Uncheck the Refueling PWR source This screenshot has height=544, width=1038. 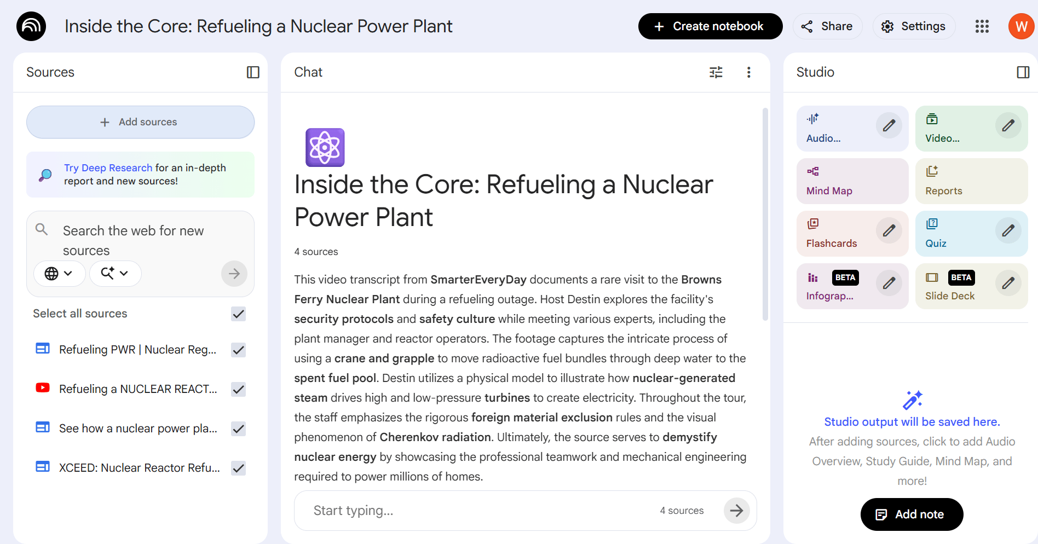tap(238, 350)
